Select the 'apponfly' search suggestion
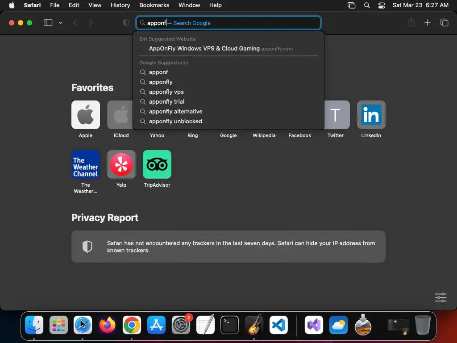Image resolution: width=457 pixels, height=343 pixels. [228, 82]
